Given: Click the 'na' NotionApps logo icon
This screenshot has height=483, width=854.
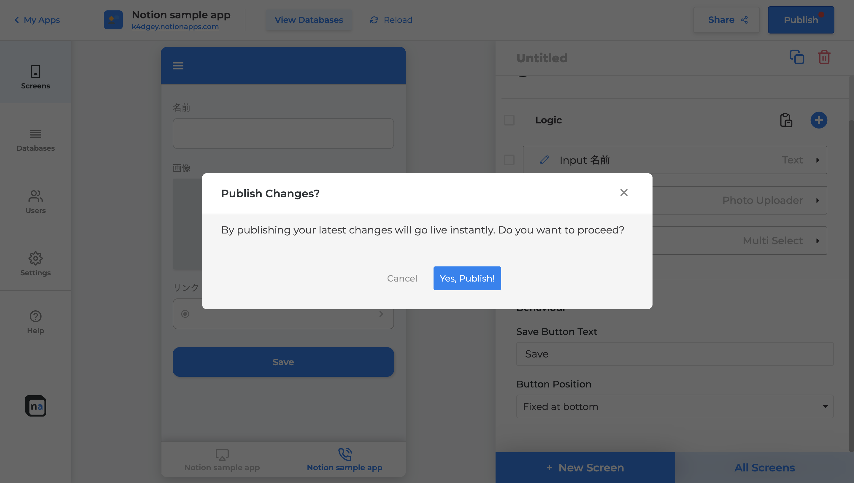Looking at the screenshot, I should [36, 406].
